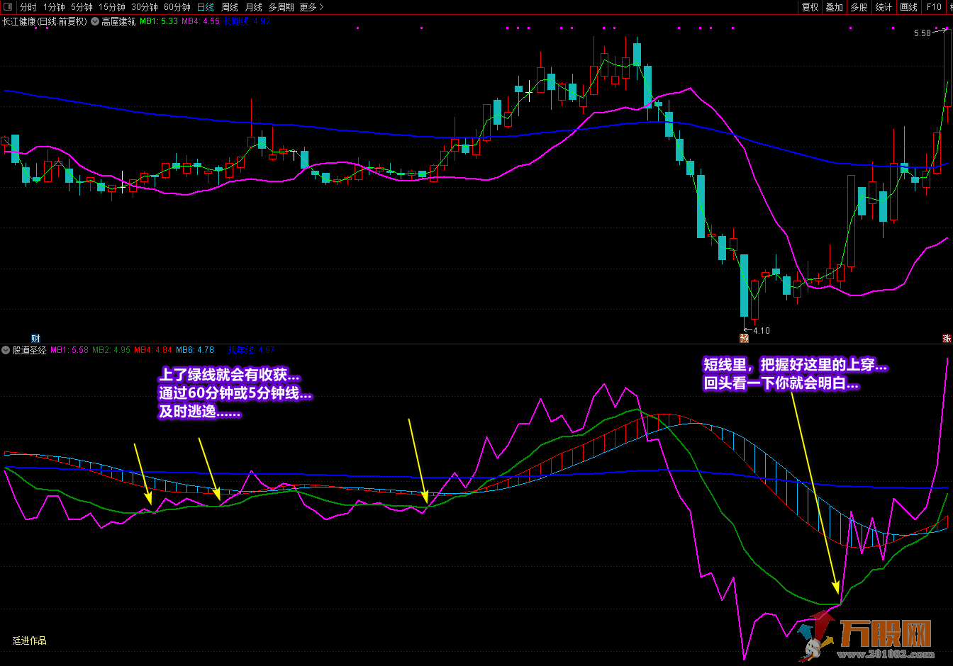Open the F10 company info
The width and height of the screenshot is (953, 666).
click(x=934, y=7)
